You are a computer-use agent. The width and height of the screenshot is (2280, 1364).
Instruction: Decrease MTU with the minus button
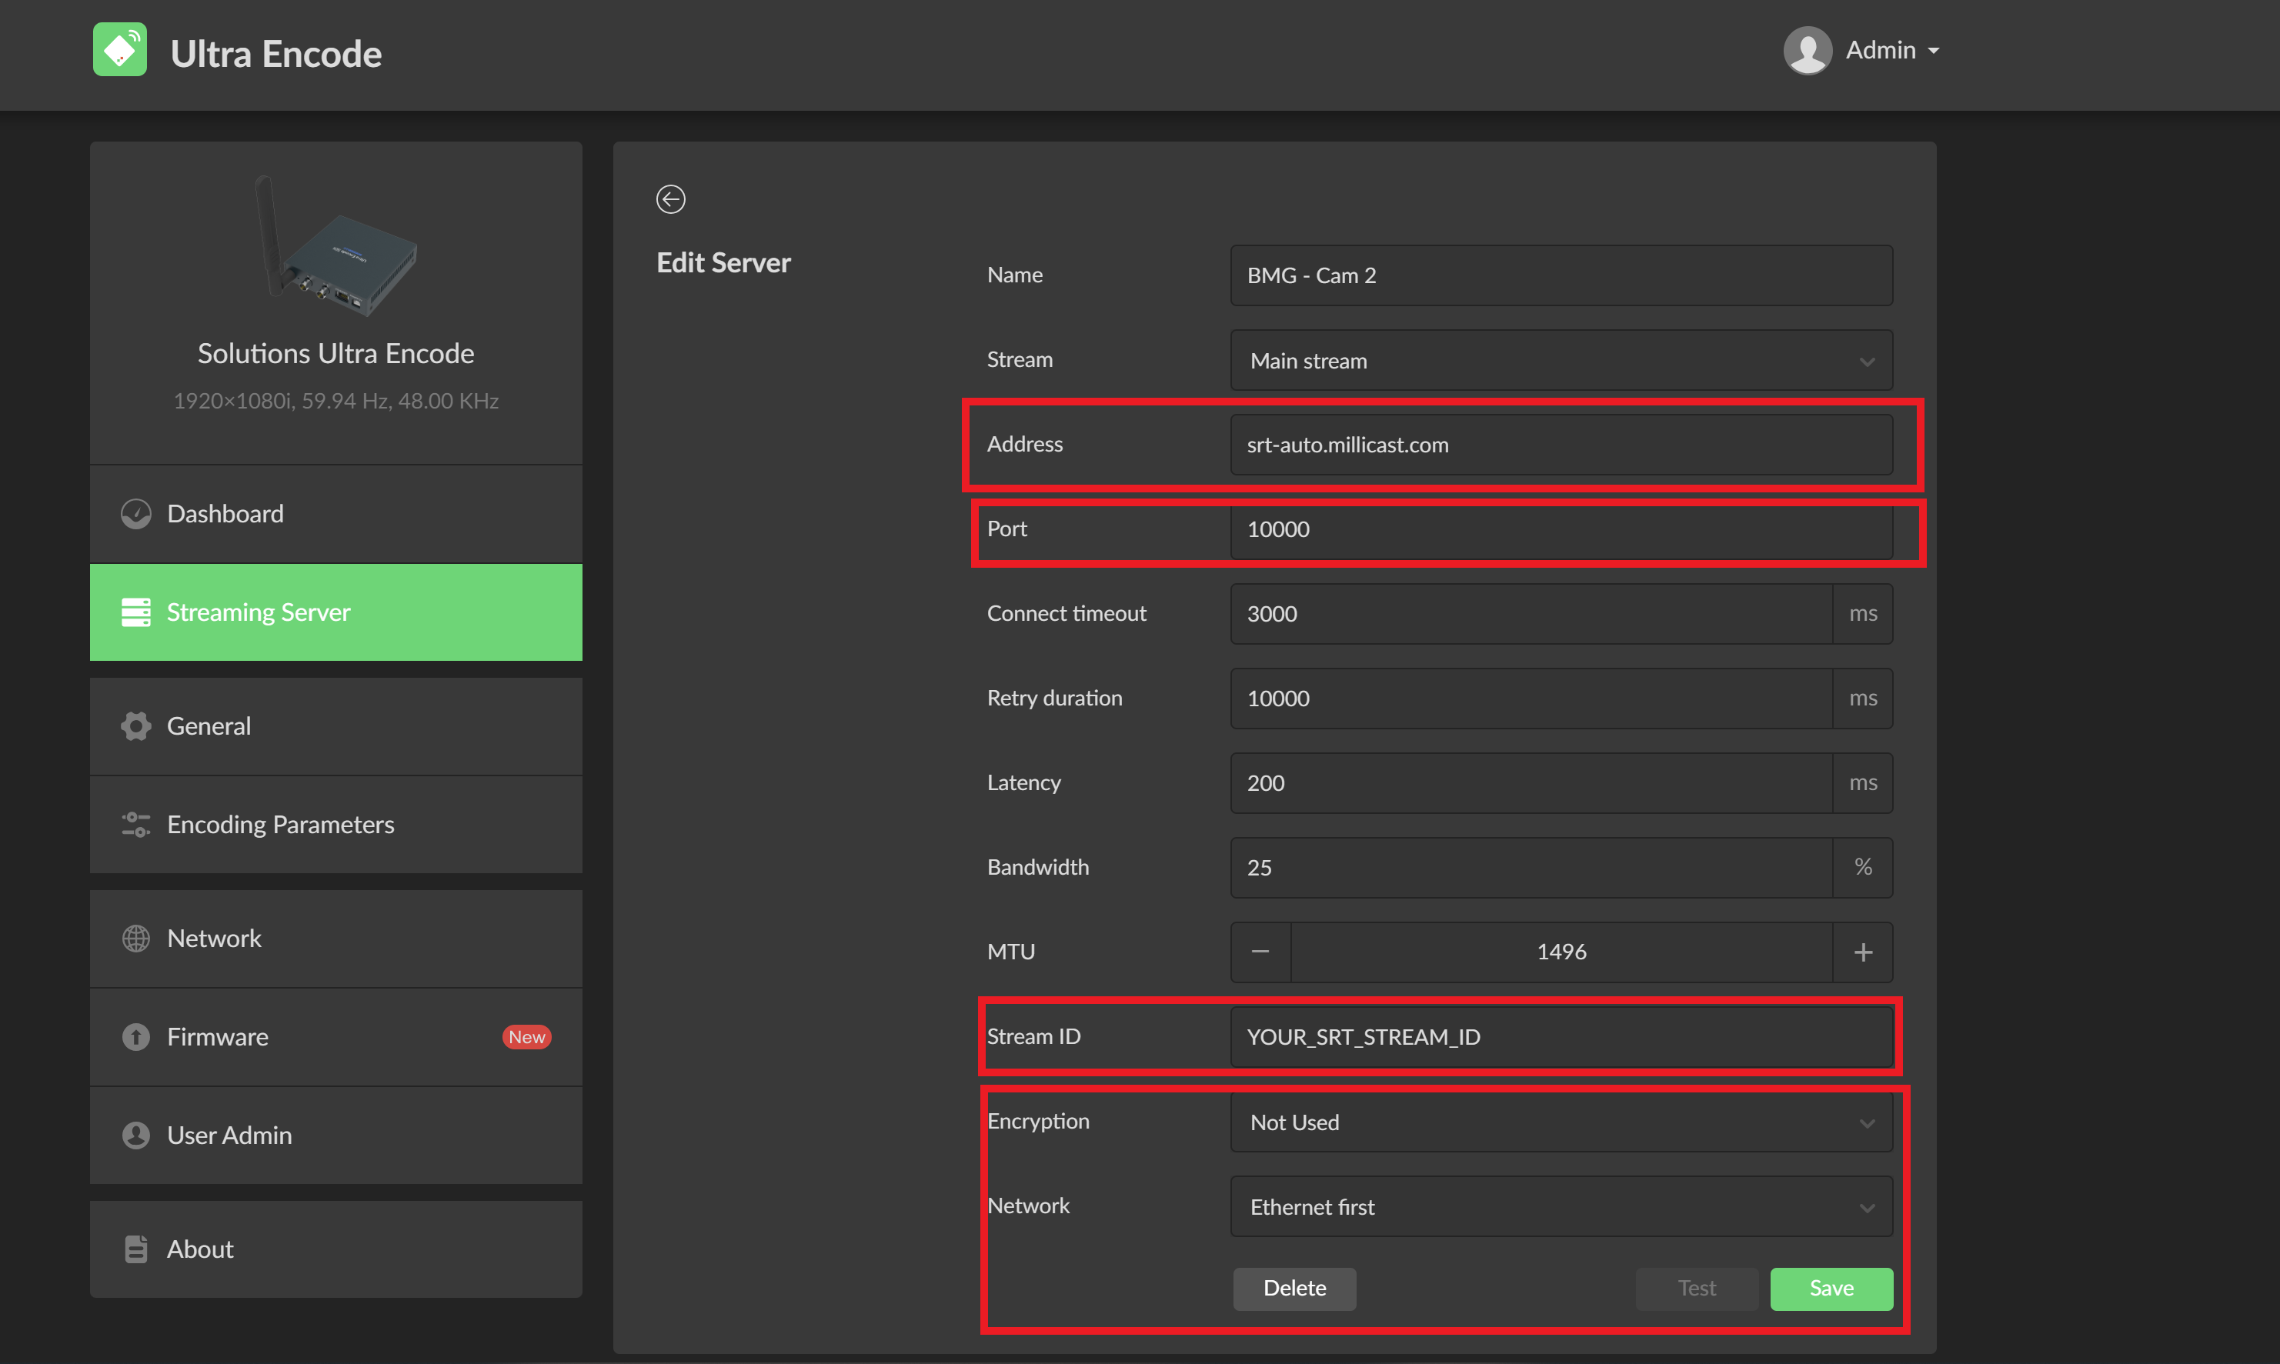[1260, 952]
